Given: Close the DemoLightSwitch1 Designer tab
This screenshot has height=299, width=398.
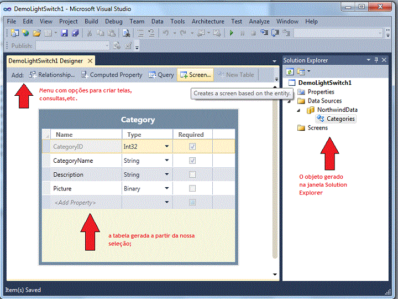Looking at the screenshot, I should coord(90,61).
